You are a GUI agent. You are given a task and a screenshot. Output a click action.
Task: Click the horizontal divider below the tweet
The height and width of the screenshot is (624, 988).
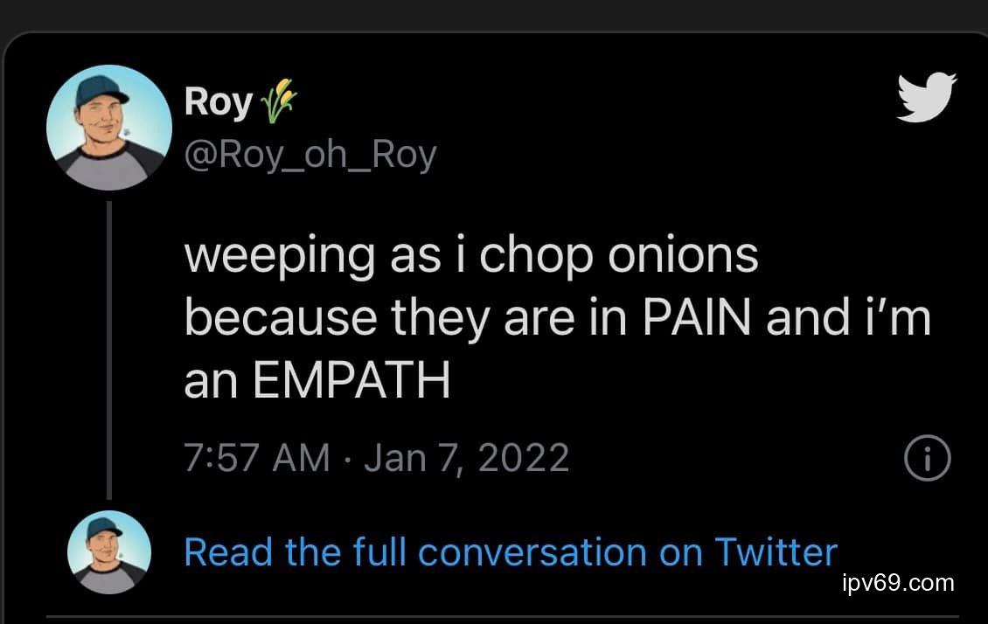pyautogui.click(x=503, y=617)
